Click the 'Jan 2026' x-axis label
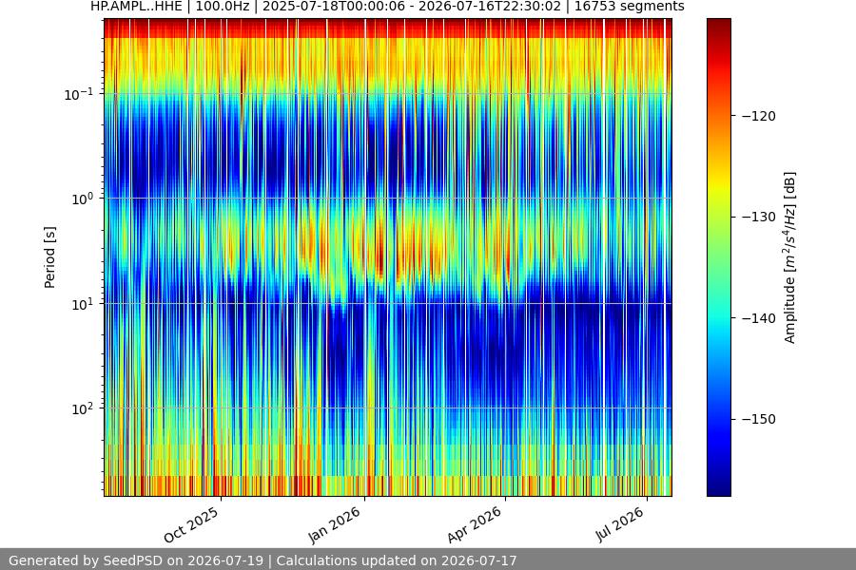Screen dimensions: 856x570 click(x=335, y=524)
